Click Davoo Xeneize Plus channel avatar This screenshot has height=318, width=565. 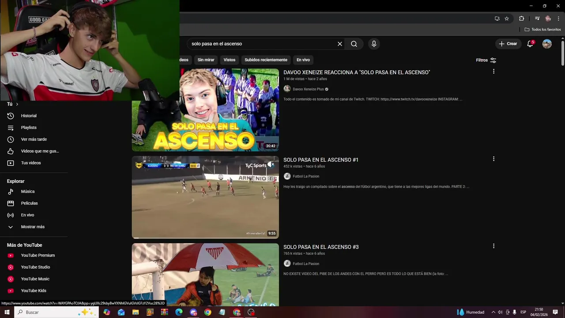(x=287, y=89)
